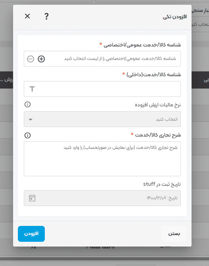Focus the شرح تجاری کالا/خدمت text area
Screen dimensions: 209x266
pos(102,159)
